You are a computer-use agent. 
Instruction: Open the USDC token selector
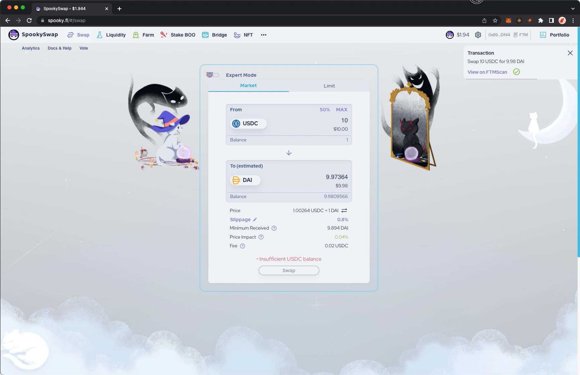(x=248, y=124)
